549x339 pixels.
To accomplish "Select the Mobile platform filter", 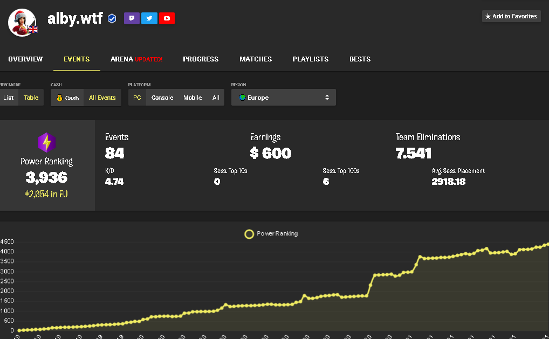I will (193, 98).
